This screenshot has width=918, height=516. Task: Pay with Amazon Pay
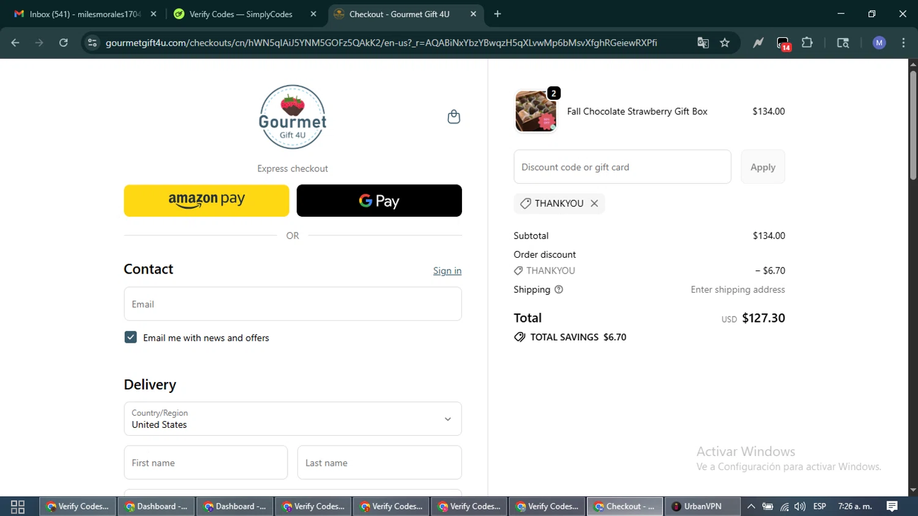pos(206,201)
